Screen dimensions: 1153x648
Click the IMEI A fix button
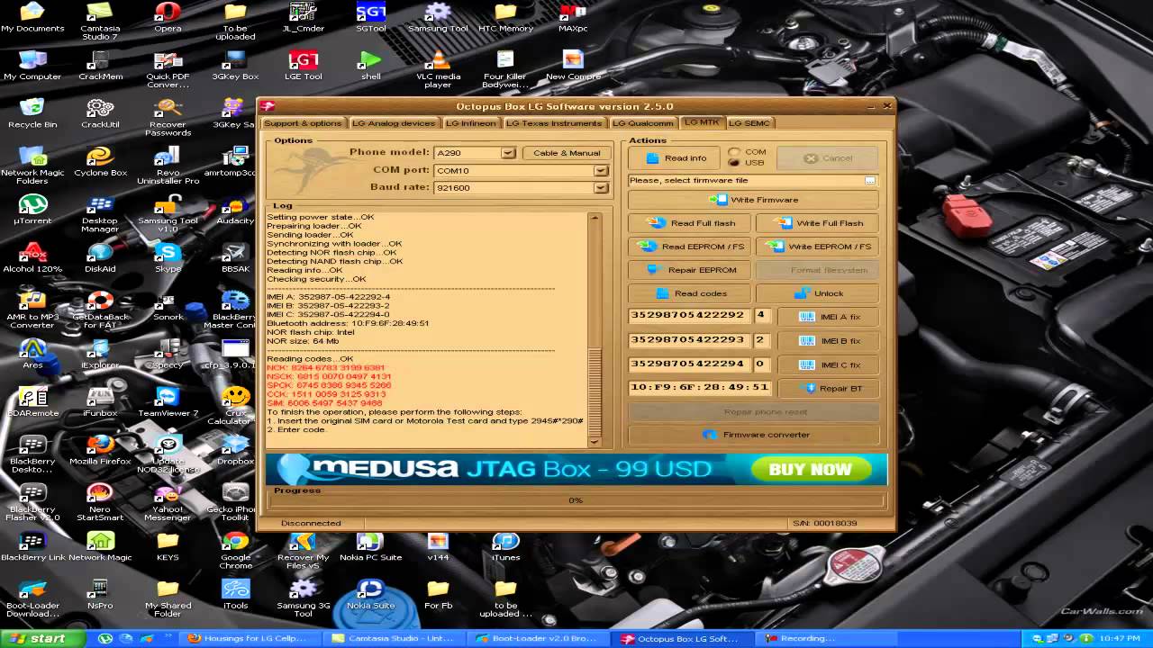point(828,317)
